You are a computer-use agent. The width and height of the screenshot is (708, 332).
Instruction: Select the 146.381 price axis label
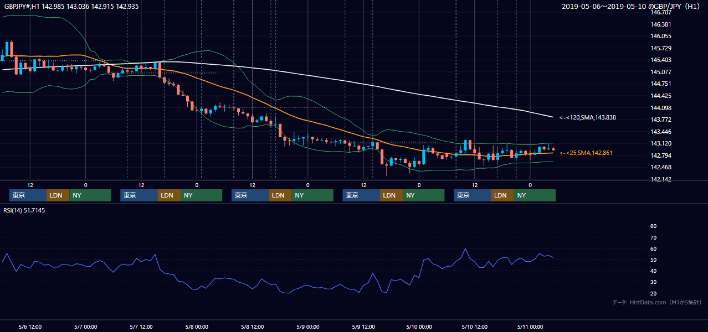(x=660, y=24)
